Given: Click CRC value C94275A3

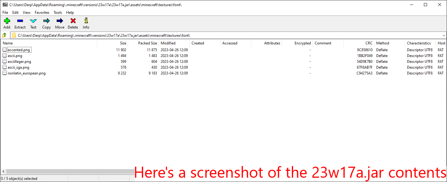Looking at the screenshot, I should [x=364, y=73].
